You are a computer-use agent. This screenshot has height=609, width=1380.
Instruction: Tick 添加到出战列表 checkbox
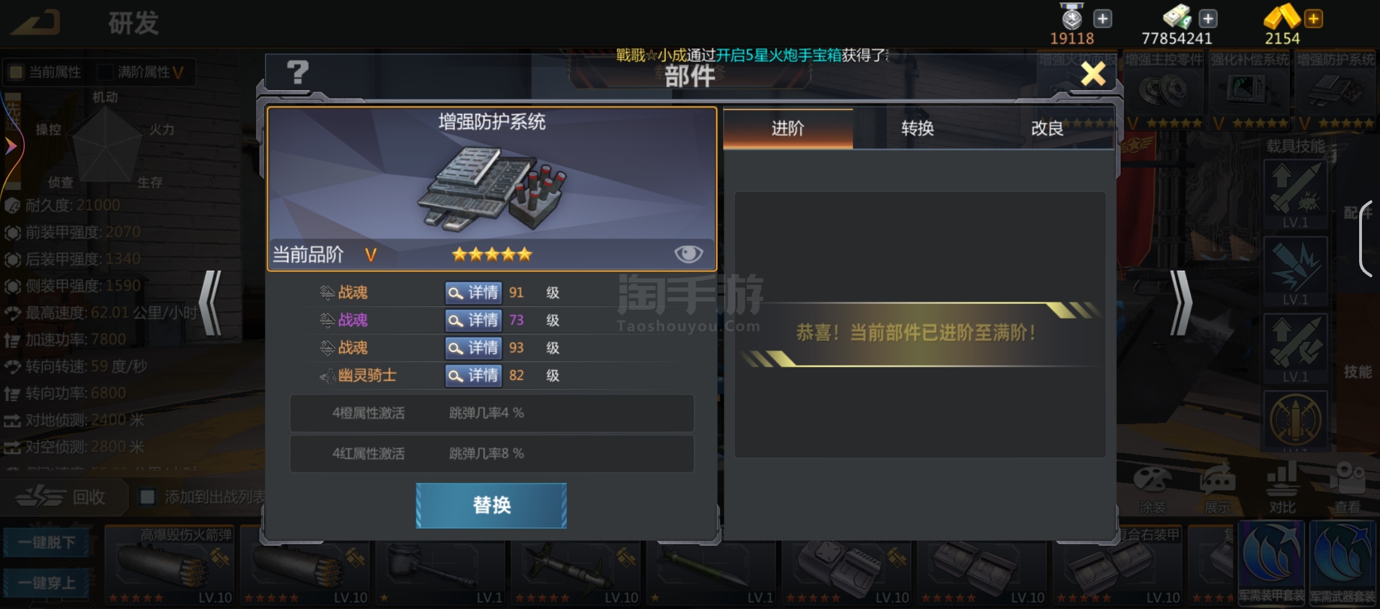click(x=148, y=497)
